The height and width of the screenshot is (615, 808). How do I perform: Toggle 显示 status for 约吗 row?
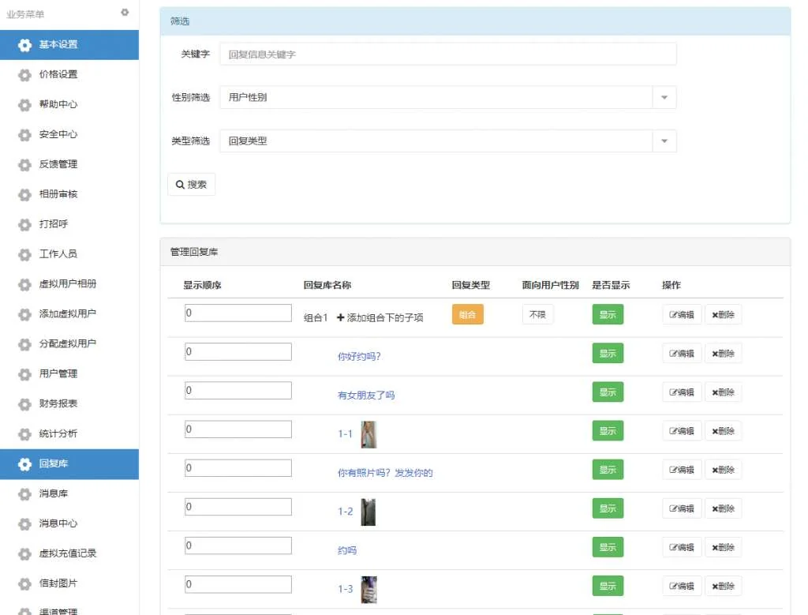608,547
